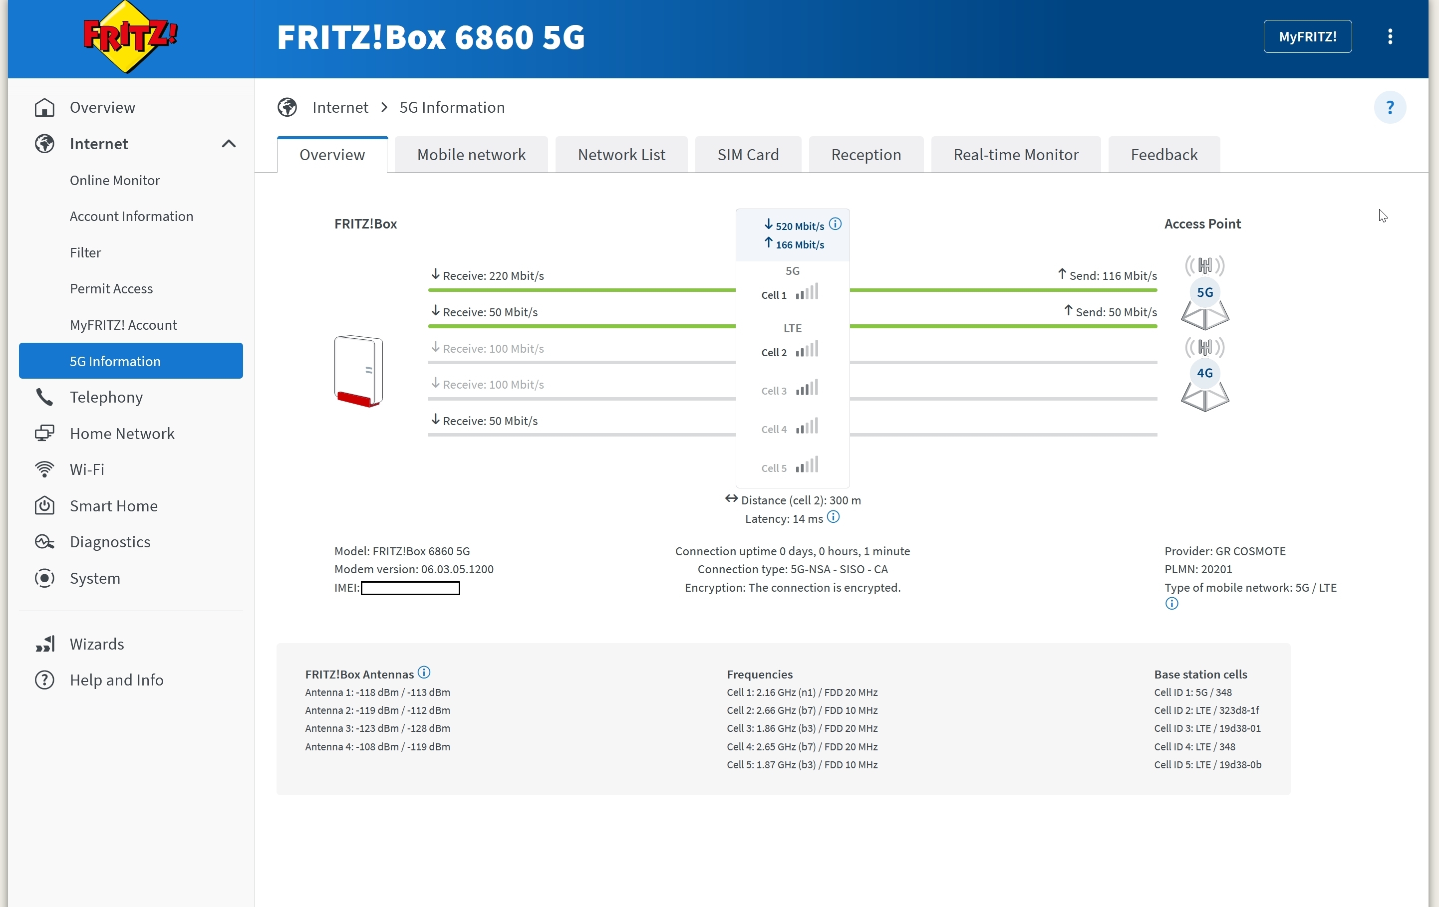Viewport: 1439px width, 907px height.
Task: Open Filter in sidebar
Action: 85,253
